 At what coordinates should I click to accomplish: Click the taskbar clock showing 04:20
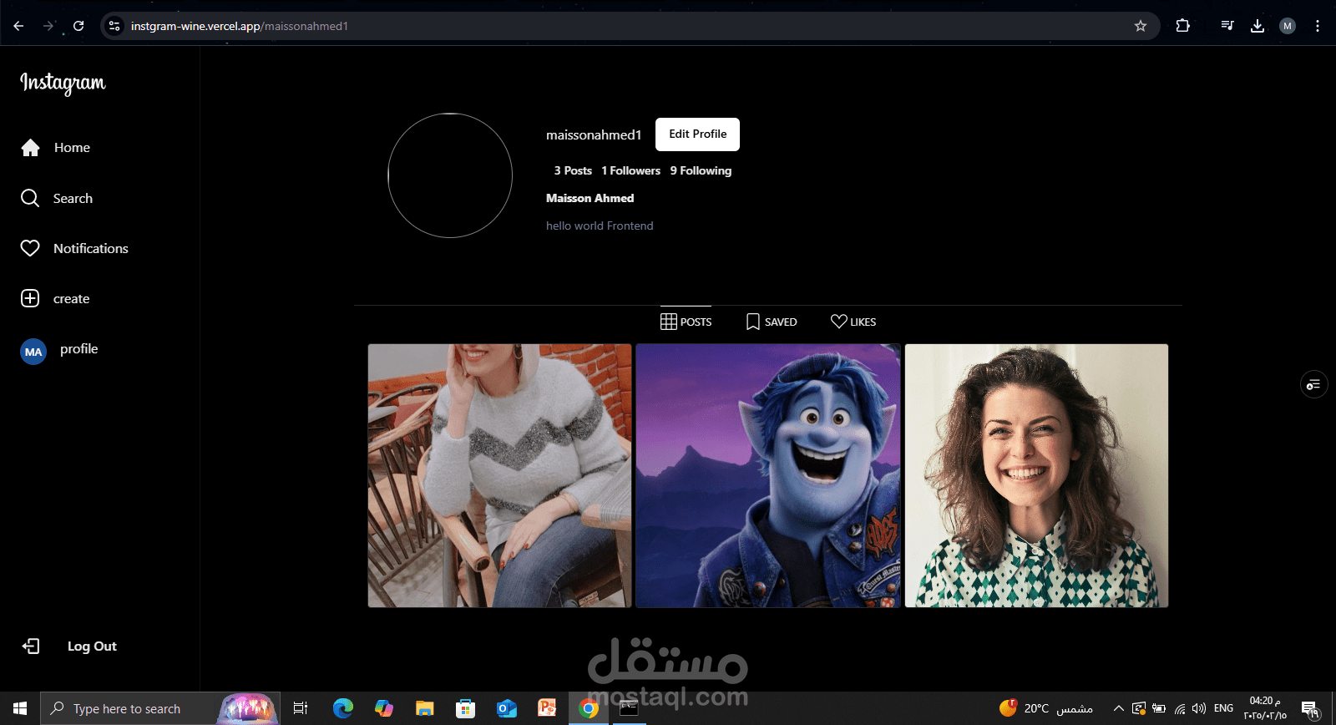point(1265,708)
